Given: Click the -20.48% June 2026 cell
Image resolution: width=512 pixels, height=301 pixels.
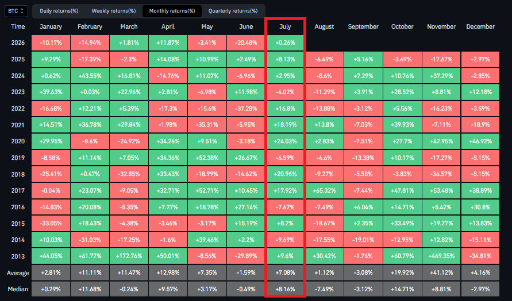Looking at the screenshot, I should point(246,42).
